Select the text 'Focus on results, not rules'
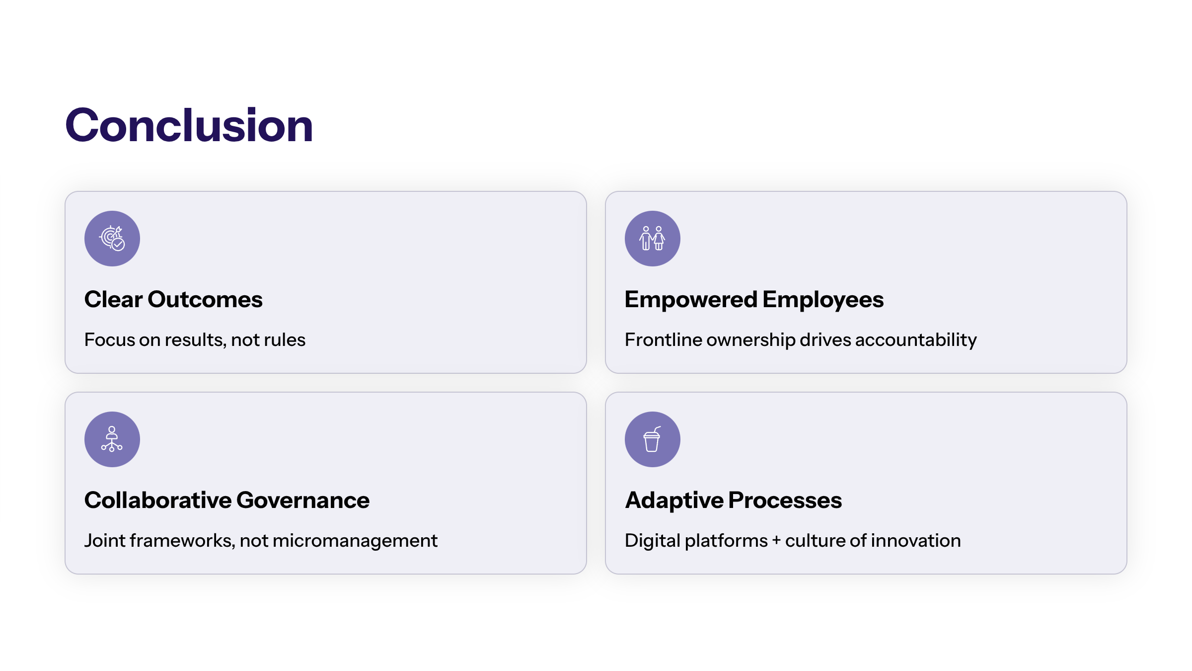The image size is (1192, 671). 195,340
